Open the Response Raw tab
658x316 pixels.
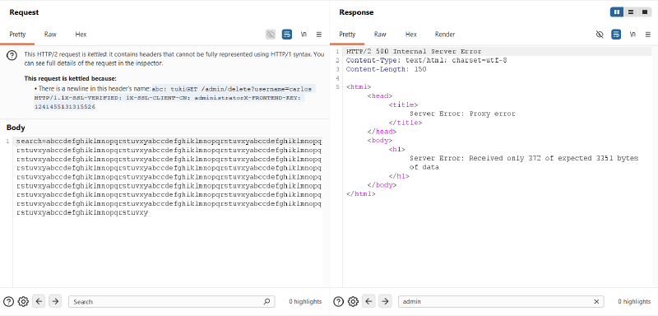tap(380, 35)
